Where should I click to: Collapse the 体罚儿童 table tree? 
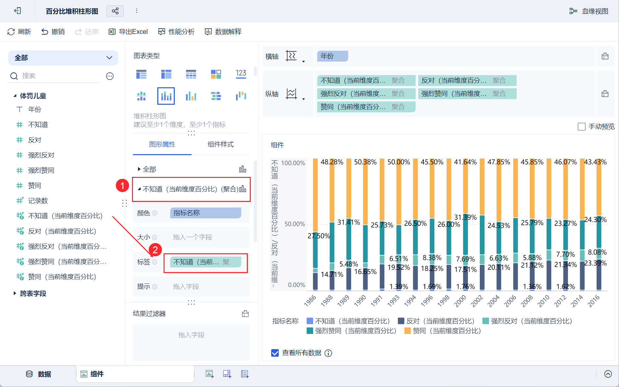15,96
